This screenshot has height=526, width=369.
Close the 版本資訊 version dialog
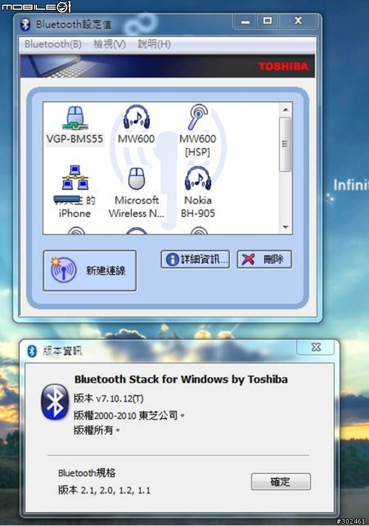click(x=315, y=347)
